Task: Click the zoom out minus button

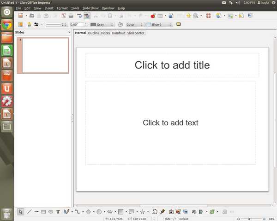Action: 239,219
